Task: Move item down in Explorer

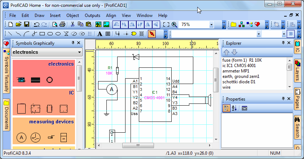Action: click(x=234, y=52)
